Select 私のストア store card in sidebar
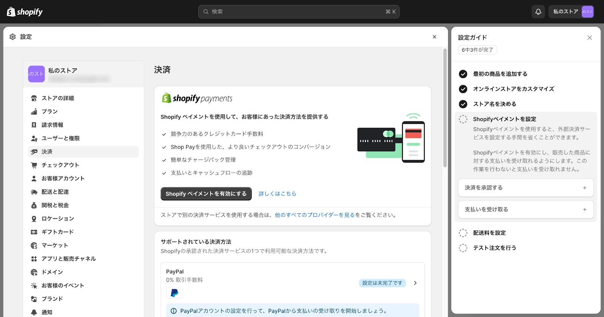 tap(83, 74)
